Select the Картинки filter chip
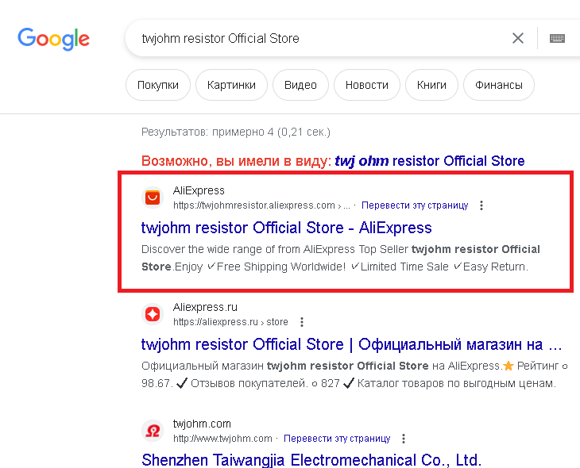The width and height of the screenshot is (580, 468). point(231,85)
